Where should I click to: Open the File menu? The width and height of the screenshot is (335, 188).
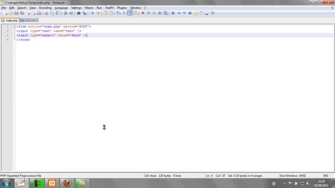(4, 8)
